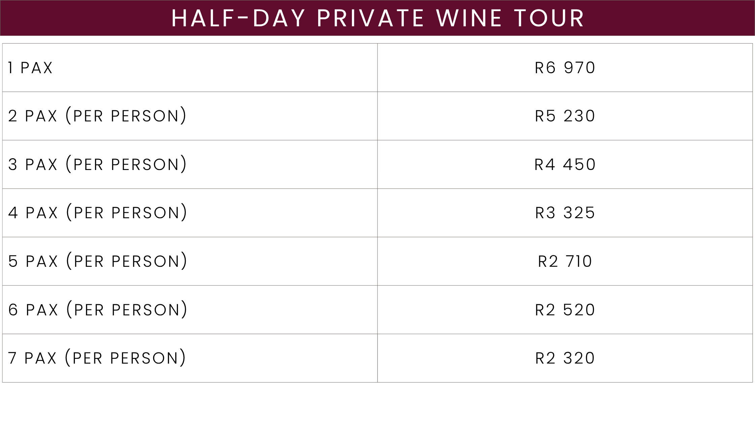Click the Half-Day Private Wine Tour heading

click(377, 18)
